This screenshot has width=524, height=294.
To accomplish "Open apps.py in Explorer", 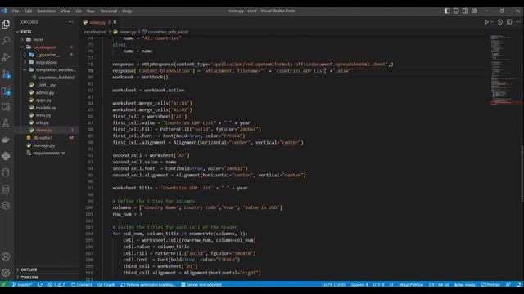I will tap(43, 100).
